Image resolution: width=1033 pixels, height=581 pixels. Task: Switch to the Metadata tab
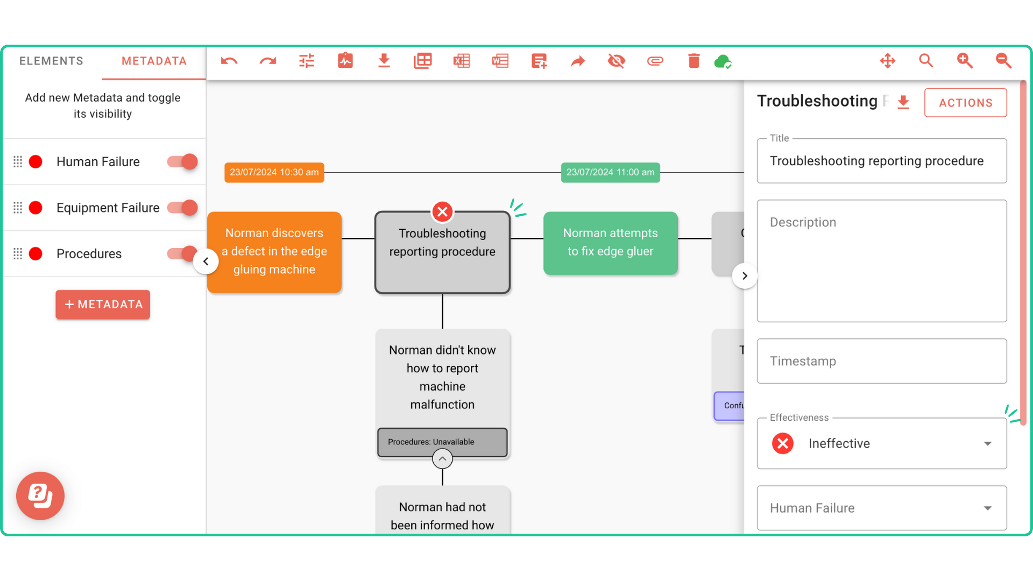coord(154,61)
